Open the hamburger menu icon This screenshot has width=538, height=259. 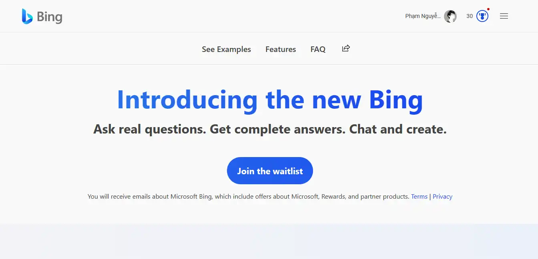coord(504,16)
